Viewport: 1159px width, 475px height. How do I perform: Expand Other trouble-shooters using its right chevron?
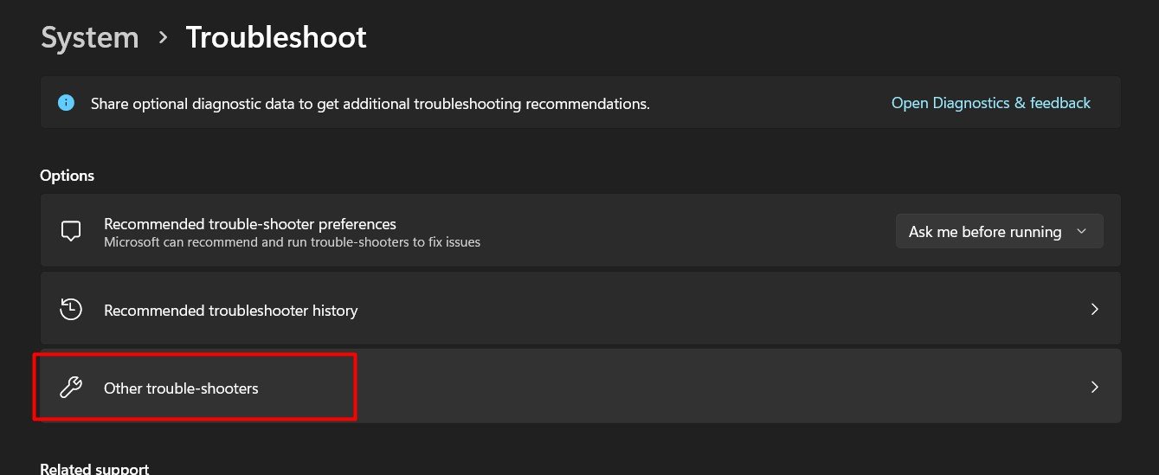1094,387
